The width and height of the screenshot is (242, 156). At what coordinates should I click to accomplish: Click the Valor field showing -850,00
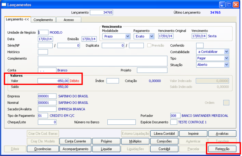(53, 81)
